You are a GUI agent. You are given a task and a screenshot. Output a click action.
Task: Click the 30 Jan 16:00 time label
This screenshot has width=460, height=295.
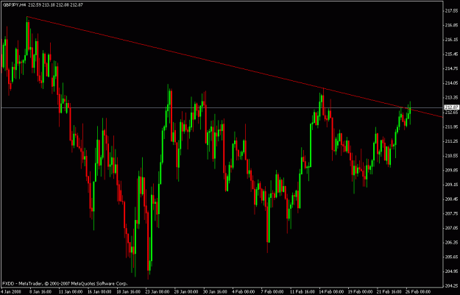213,292
